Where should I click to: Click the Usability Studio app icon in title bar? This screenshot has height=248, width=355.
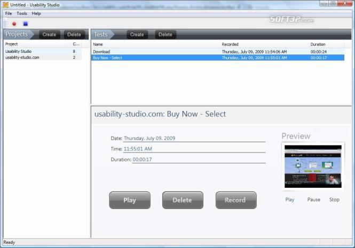[x=5, y=5]
